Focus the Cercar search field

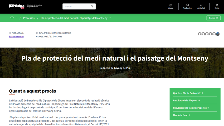point(76,7)
